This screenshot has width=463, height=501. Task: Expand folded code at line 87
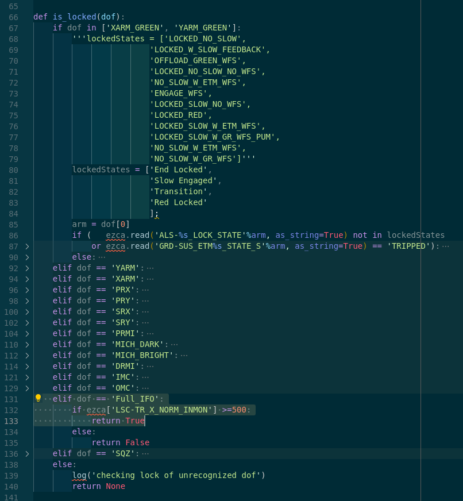[x=27, y=246]
